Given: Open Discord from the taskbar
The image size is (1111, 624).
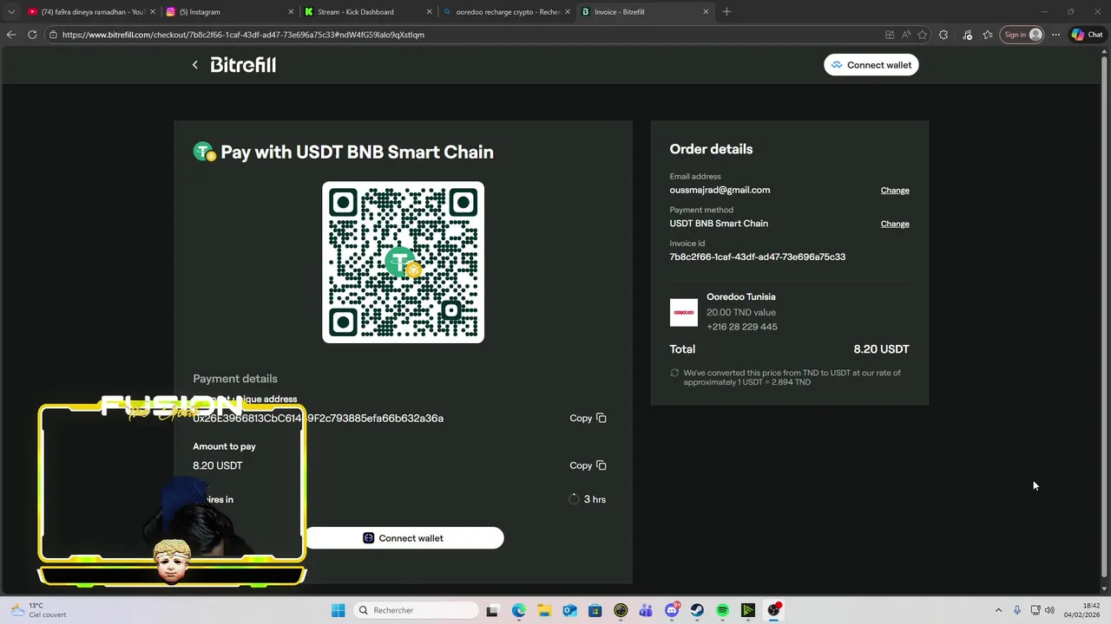Looking at the screenshot, I should 672,610.
